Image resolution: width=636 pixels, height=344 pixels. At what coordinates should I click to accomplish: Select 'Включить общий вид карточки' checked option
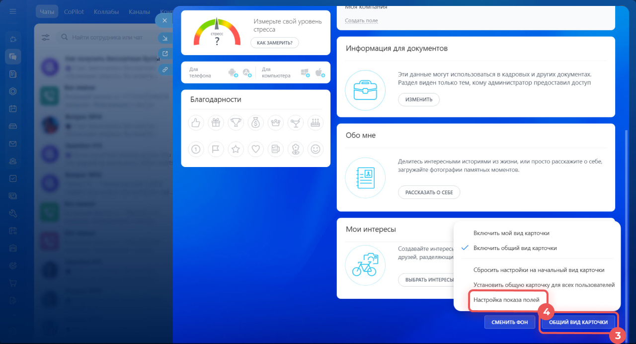pos(515,248)
